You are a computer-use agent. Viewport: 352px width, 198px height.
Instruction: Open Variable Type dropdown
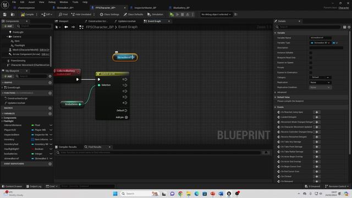(x=320, y=43)
